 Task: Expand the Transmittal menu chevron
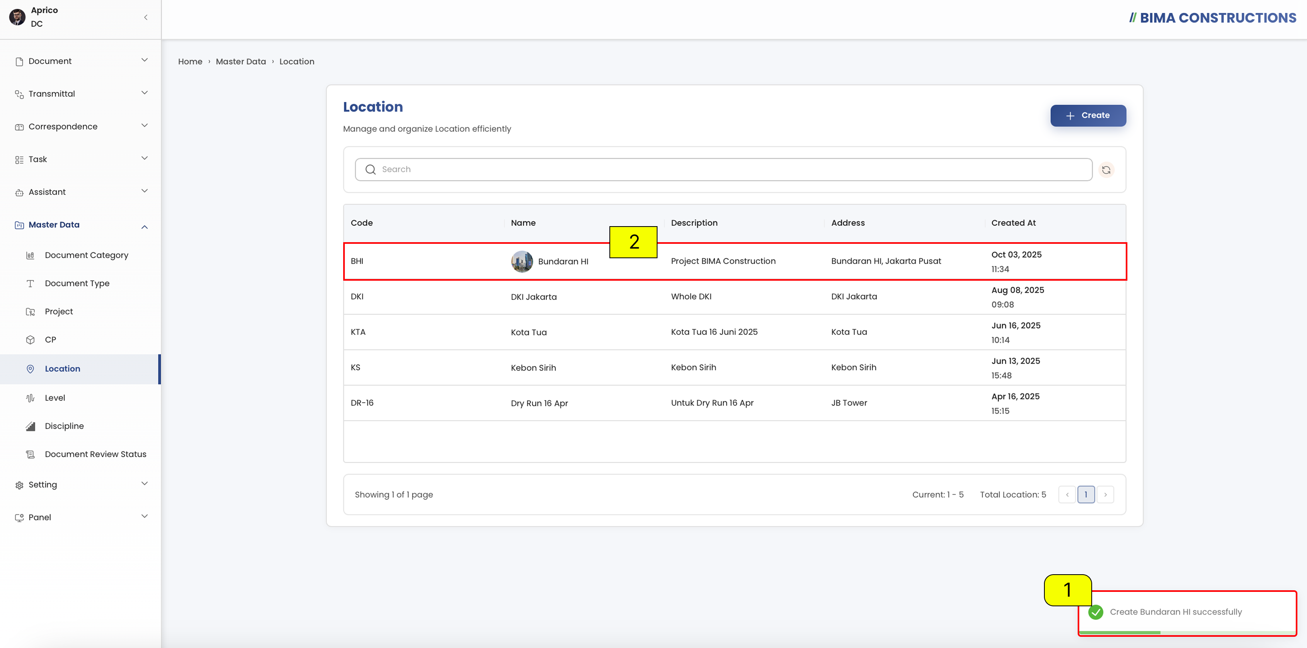coord(145,93)
